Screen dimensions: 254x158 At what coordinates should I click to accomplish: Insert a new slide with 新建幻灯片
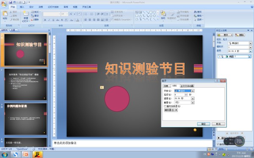(x=25, y=16)
